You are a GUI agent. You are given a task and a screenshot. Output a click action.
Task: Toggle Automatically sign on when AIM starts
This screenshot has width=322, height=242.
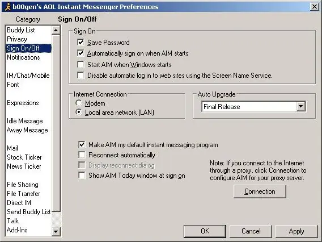coord(80,53)
